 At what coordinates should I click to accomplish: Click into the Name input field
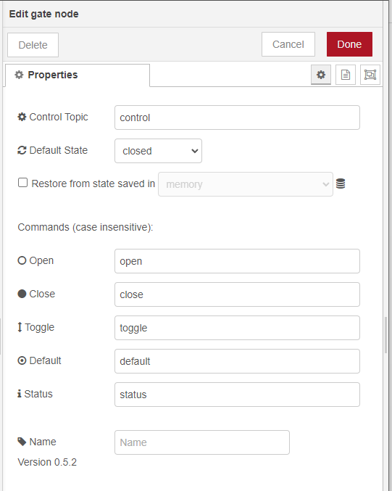coord(202,442)
